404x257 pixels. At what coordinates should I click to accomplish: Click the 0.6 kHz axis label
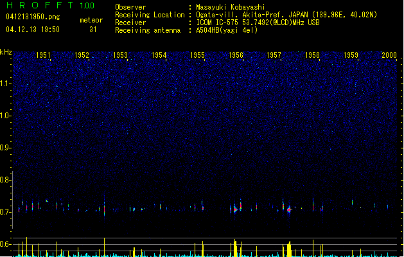[5, 244]
